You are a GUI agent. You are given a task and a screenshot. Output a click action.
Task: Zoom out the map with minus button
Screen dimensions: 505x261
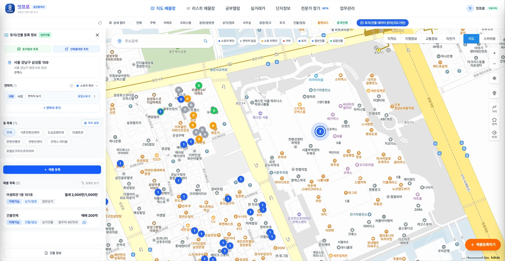click(494, 64)
